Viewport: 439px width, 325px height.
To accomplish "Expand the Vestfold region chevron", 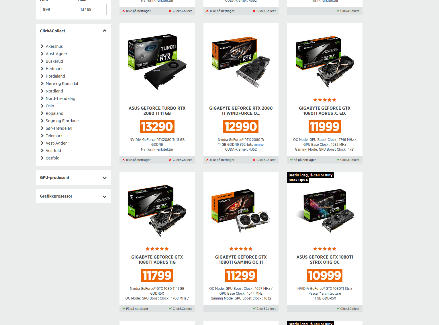I will click(x=42, y=151).
